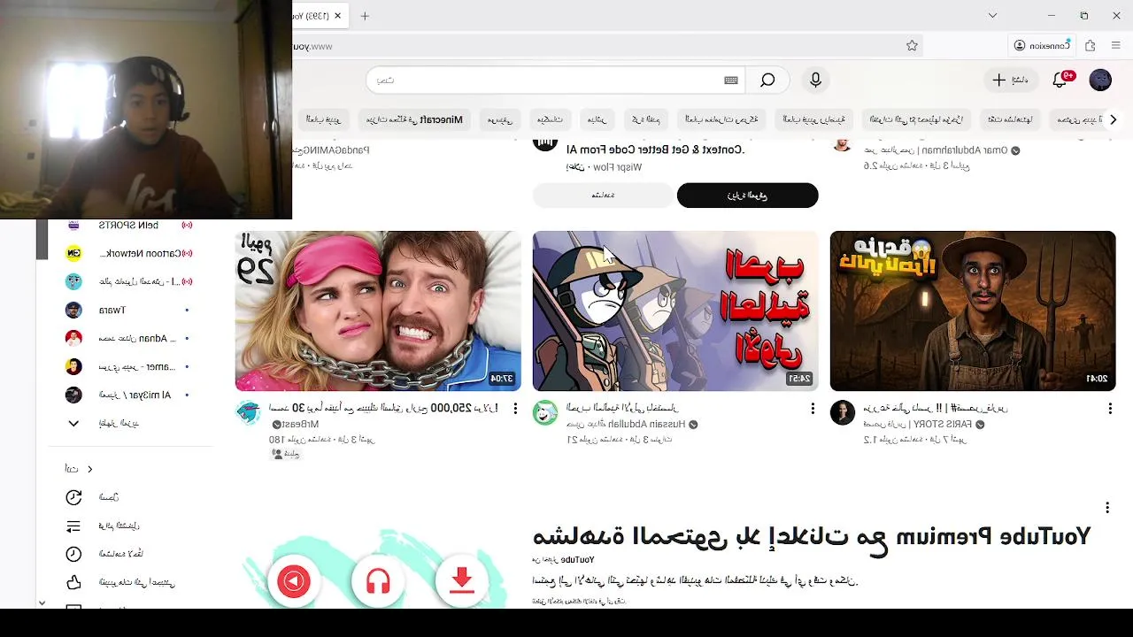Click the black ad call-to-action button

tap(747, 196)
